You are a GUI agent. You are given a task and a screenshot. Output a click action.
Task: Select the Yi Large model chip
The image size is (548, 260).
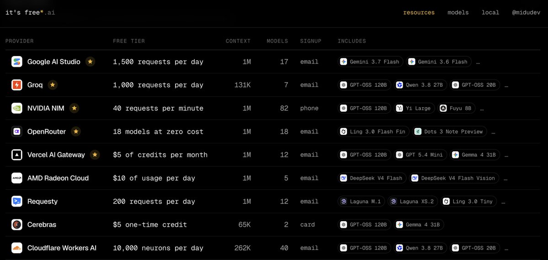click(414, 108)
